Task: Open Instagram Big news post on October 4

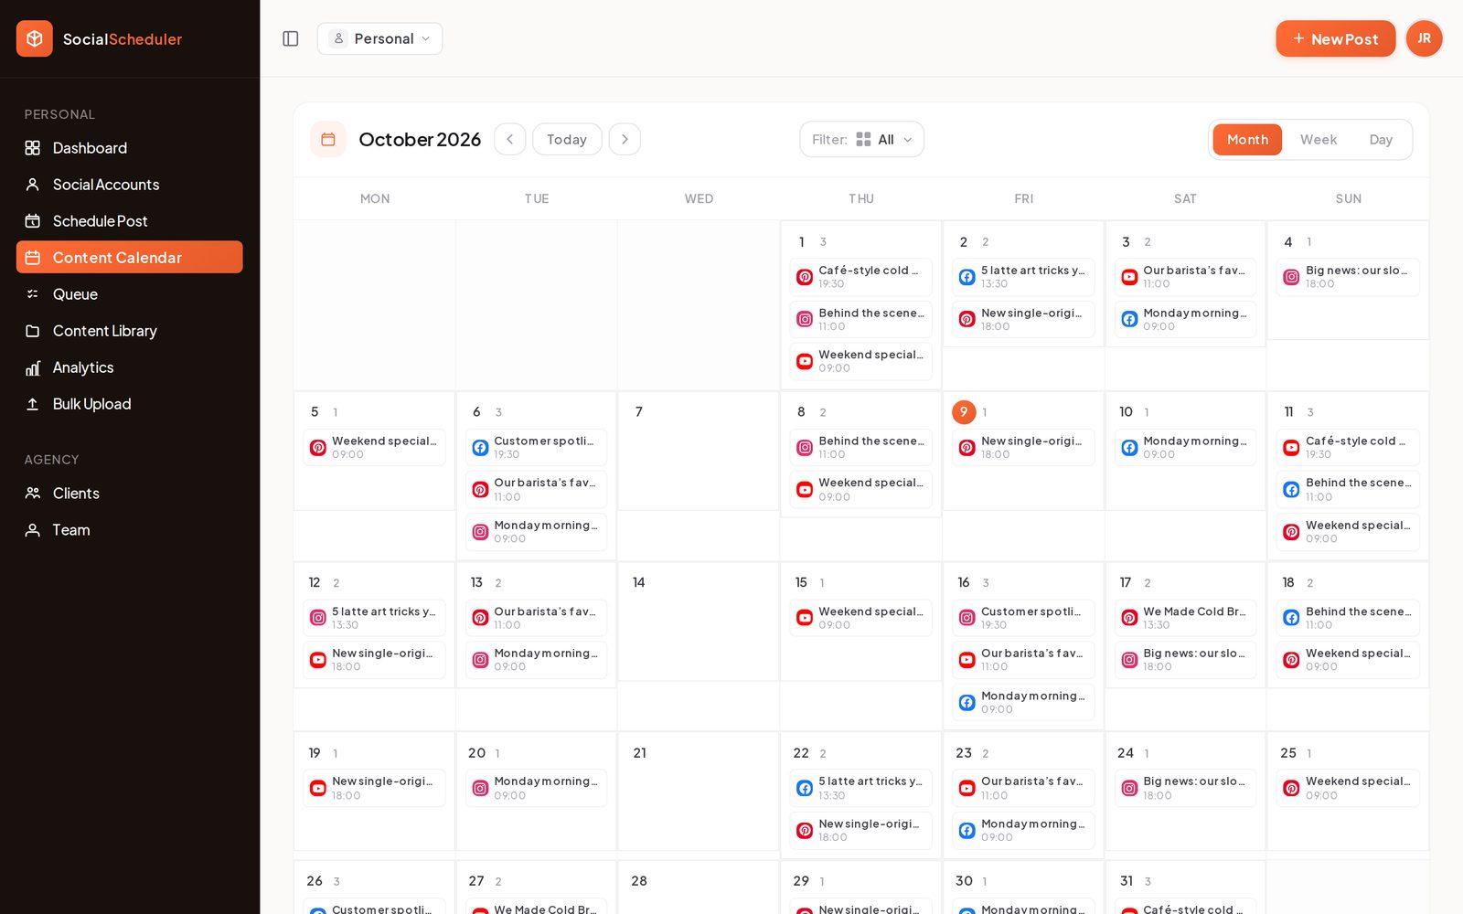Action: 1348,277
